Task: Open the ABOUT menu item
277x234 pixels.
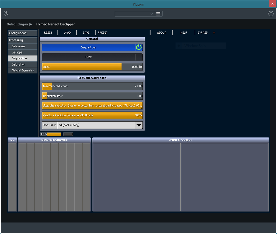Action: click(161, 33)
